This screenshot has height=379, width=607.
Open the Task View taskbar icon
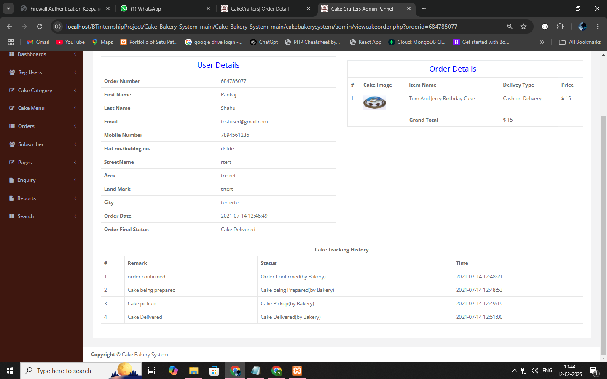pos(152,371)
